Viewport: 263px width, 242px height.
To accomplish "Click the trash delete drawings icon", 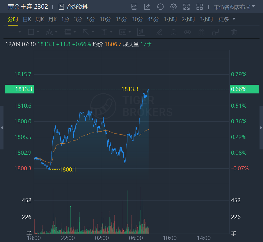I will [234, 32].
